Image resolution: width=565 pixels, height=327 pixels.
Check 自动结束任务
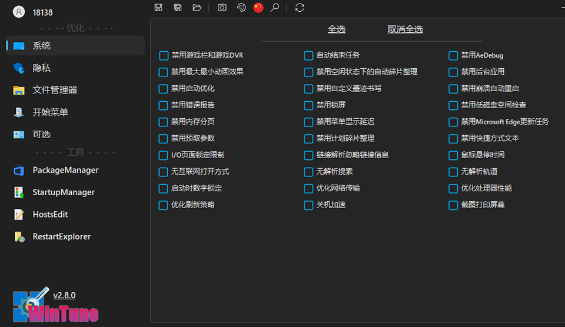(x=308, y=55)
